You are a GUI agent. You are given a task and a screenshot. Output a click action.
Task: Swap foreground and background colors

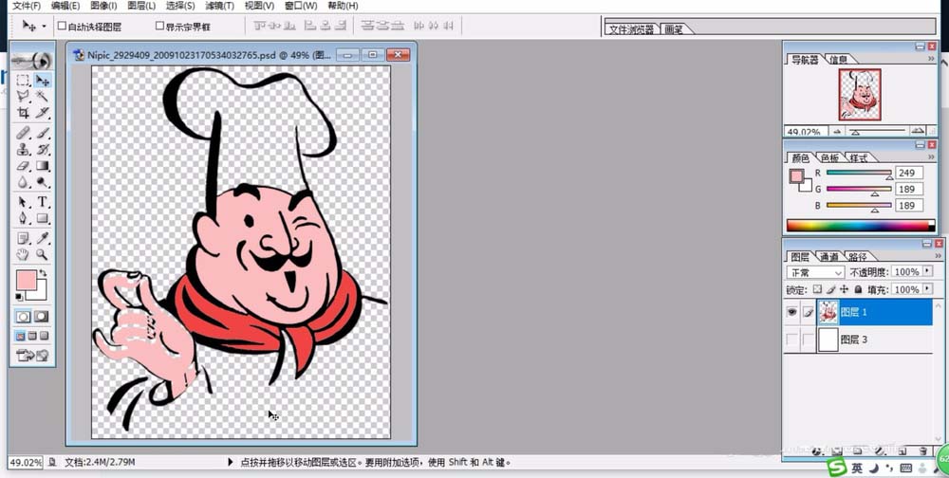point(43,274)
